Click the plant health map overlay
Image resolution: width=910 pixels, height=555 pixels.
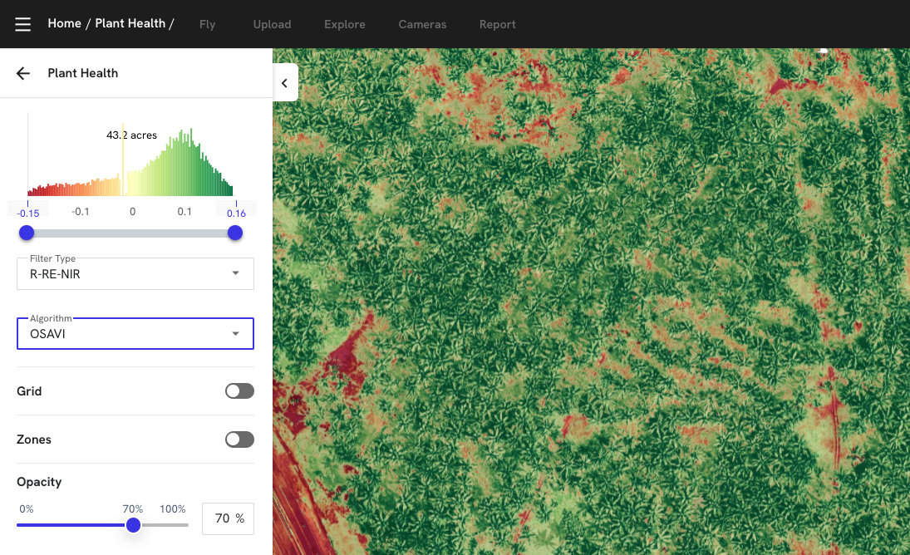[592, 302]
